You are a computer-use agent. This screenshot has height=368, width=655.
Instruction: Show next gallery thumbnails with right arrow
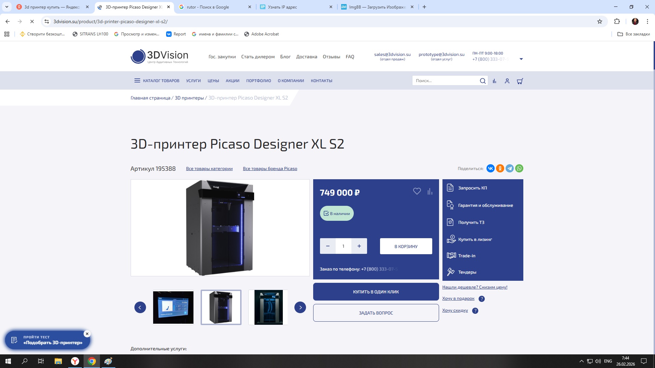(300, 307)
